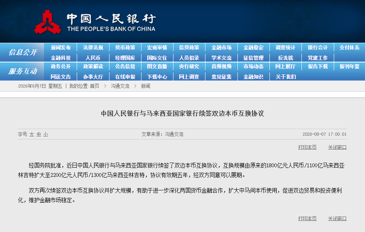The image size is (365, 232).
Task: Click the 文章来源：沟通交流 text
Action: (x=162, y=134)
